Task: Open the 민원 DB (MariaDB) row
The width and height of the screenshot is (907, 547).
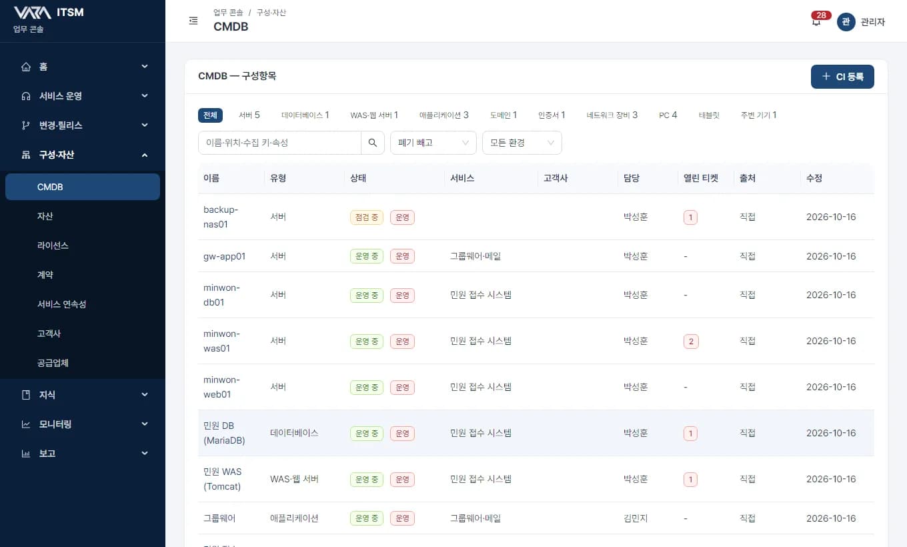Action: [x=536, y=433]
